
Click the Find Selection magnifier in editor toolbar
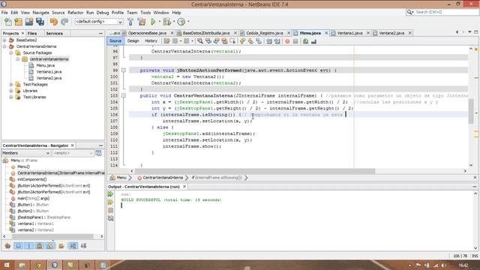[x=200, y=41]
